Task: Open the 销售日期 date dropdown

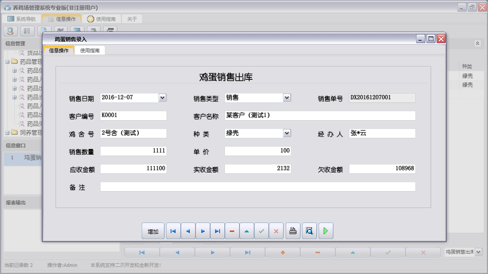Action: [162, 98]
